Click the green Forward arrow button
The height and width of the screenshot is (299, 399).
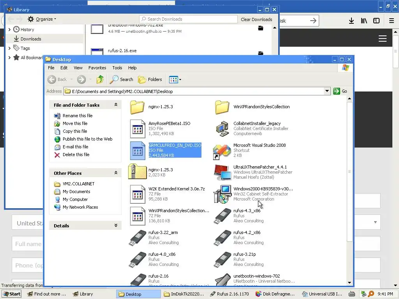pyautogui.click(x=81, y=79)
